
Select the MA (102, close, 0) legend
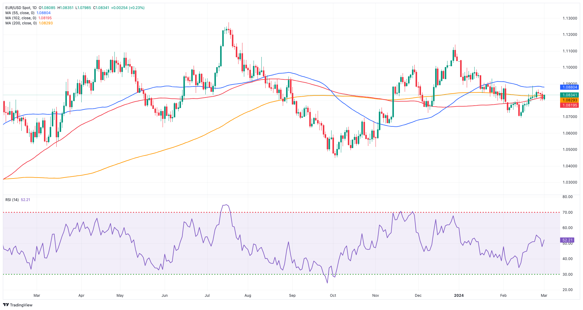[21, 18]
